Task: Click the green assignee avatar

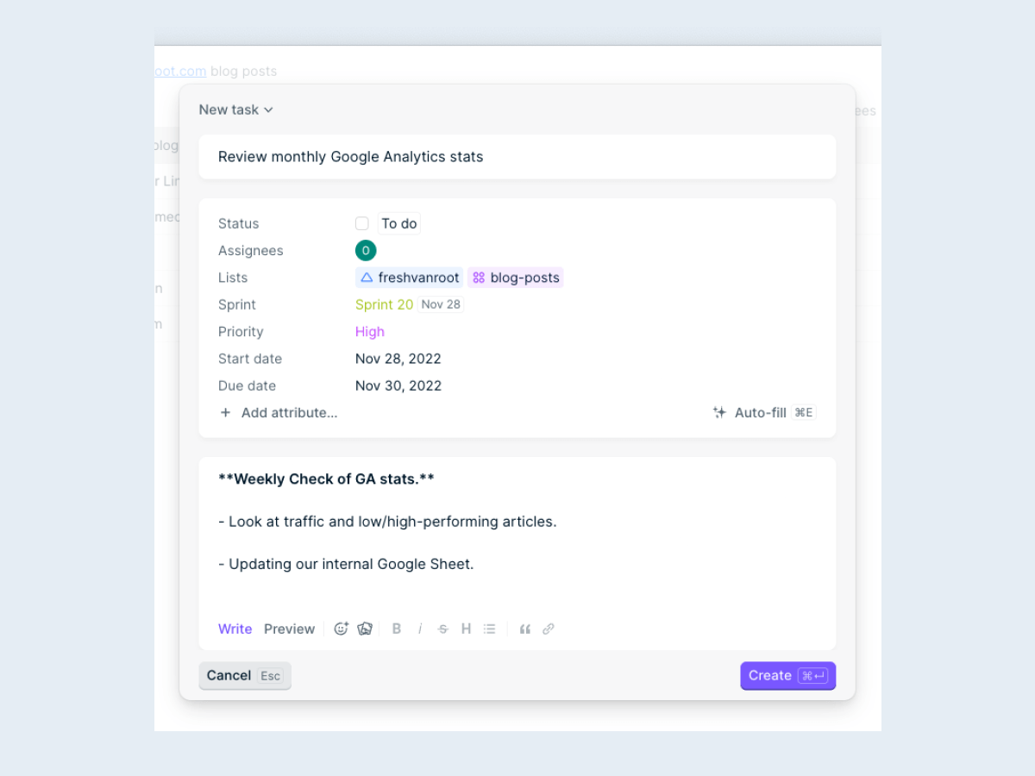Action: click(x=366, y=251)
